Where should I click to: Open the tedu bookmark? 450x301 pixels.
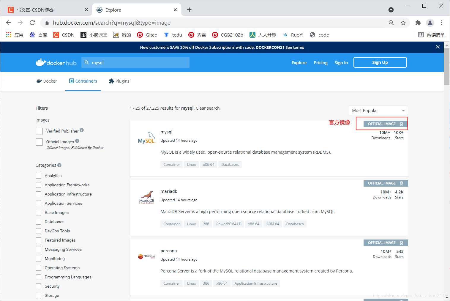pyautogui.click(x=173, y=35)
